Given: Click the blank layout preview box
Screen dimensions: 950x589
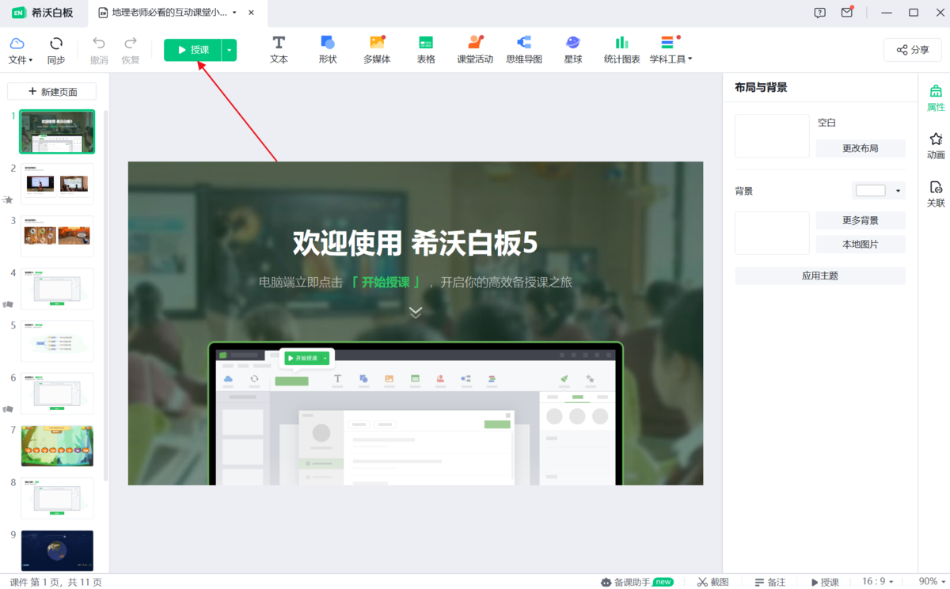Looking at the screenshot, I should tap(772, 135).
